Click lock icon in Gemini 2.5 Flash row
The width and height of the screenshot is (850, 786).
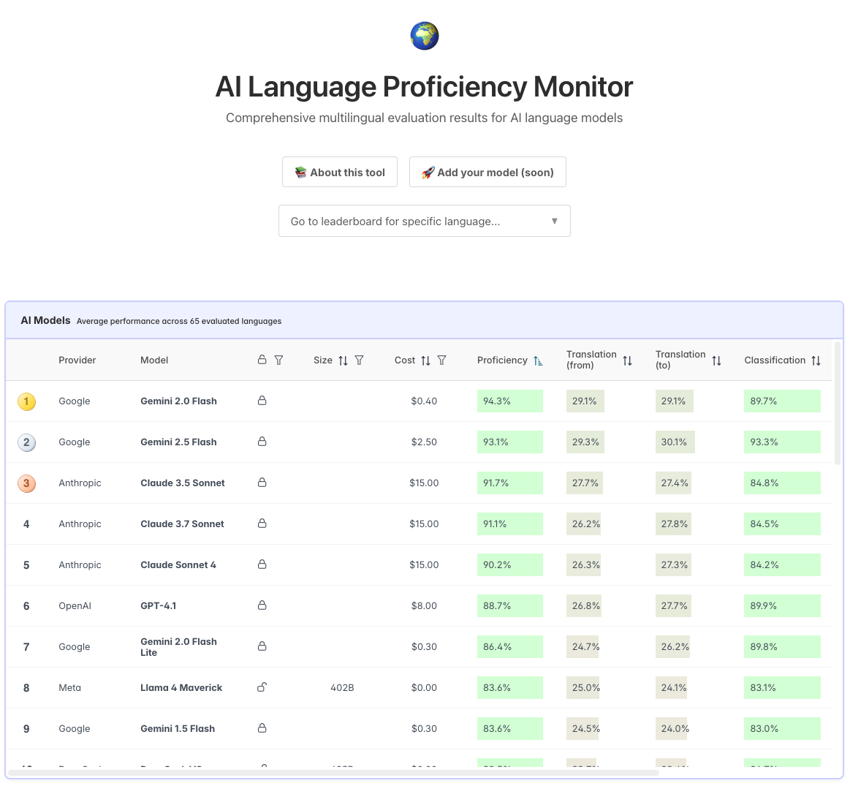[262, 441]
